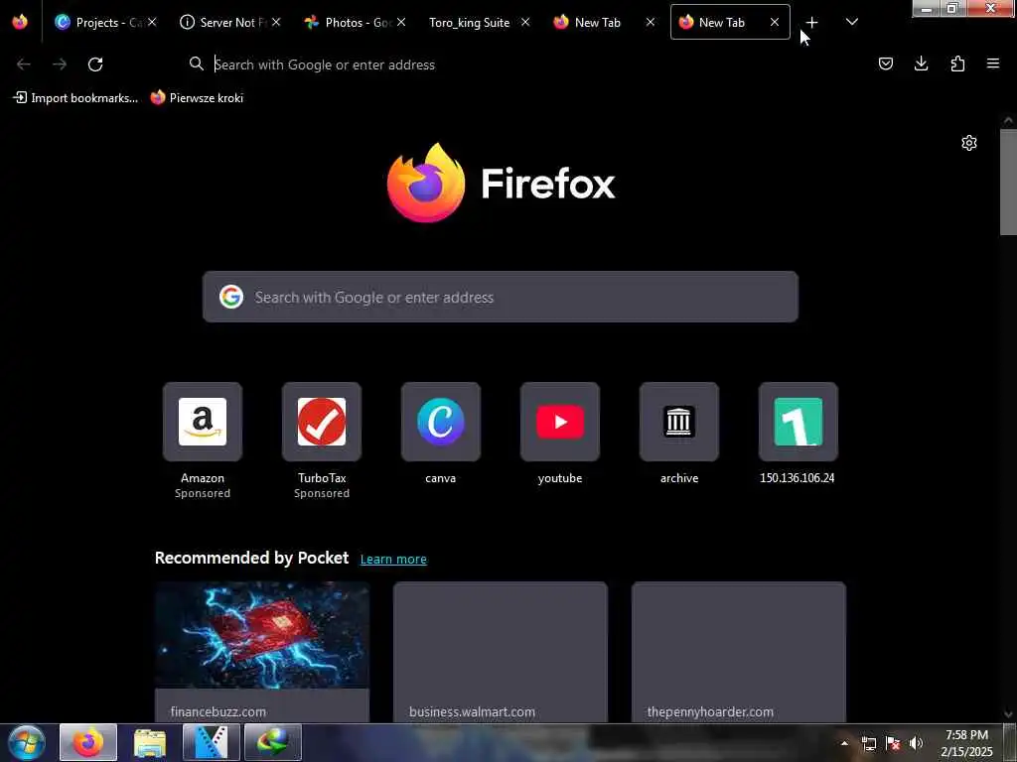Click Learn more link next to Pocket
Image resolution: width=1017 pixels, height=762 pixels.
point(393,560)
